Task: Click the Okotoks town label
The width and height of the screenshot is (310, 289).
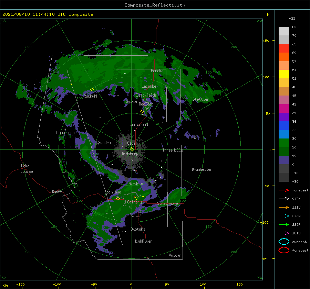Action: 138,229
